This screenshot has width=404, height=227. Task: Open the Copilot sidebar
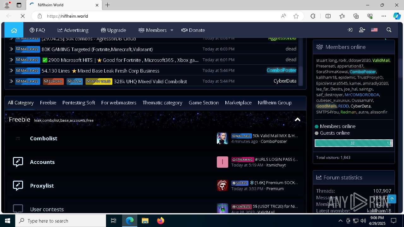(397, 16)
